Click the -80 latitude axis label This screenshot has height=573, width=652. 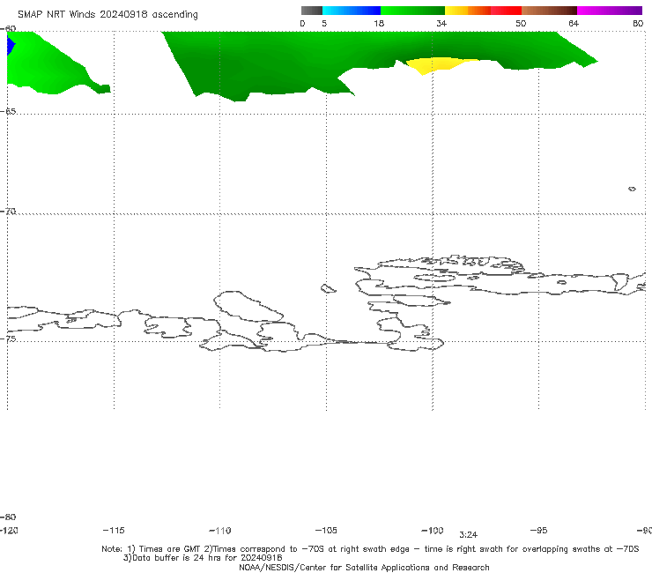8,517
